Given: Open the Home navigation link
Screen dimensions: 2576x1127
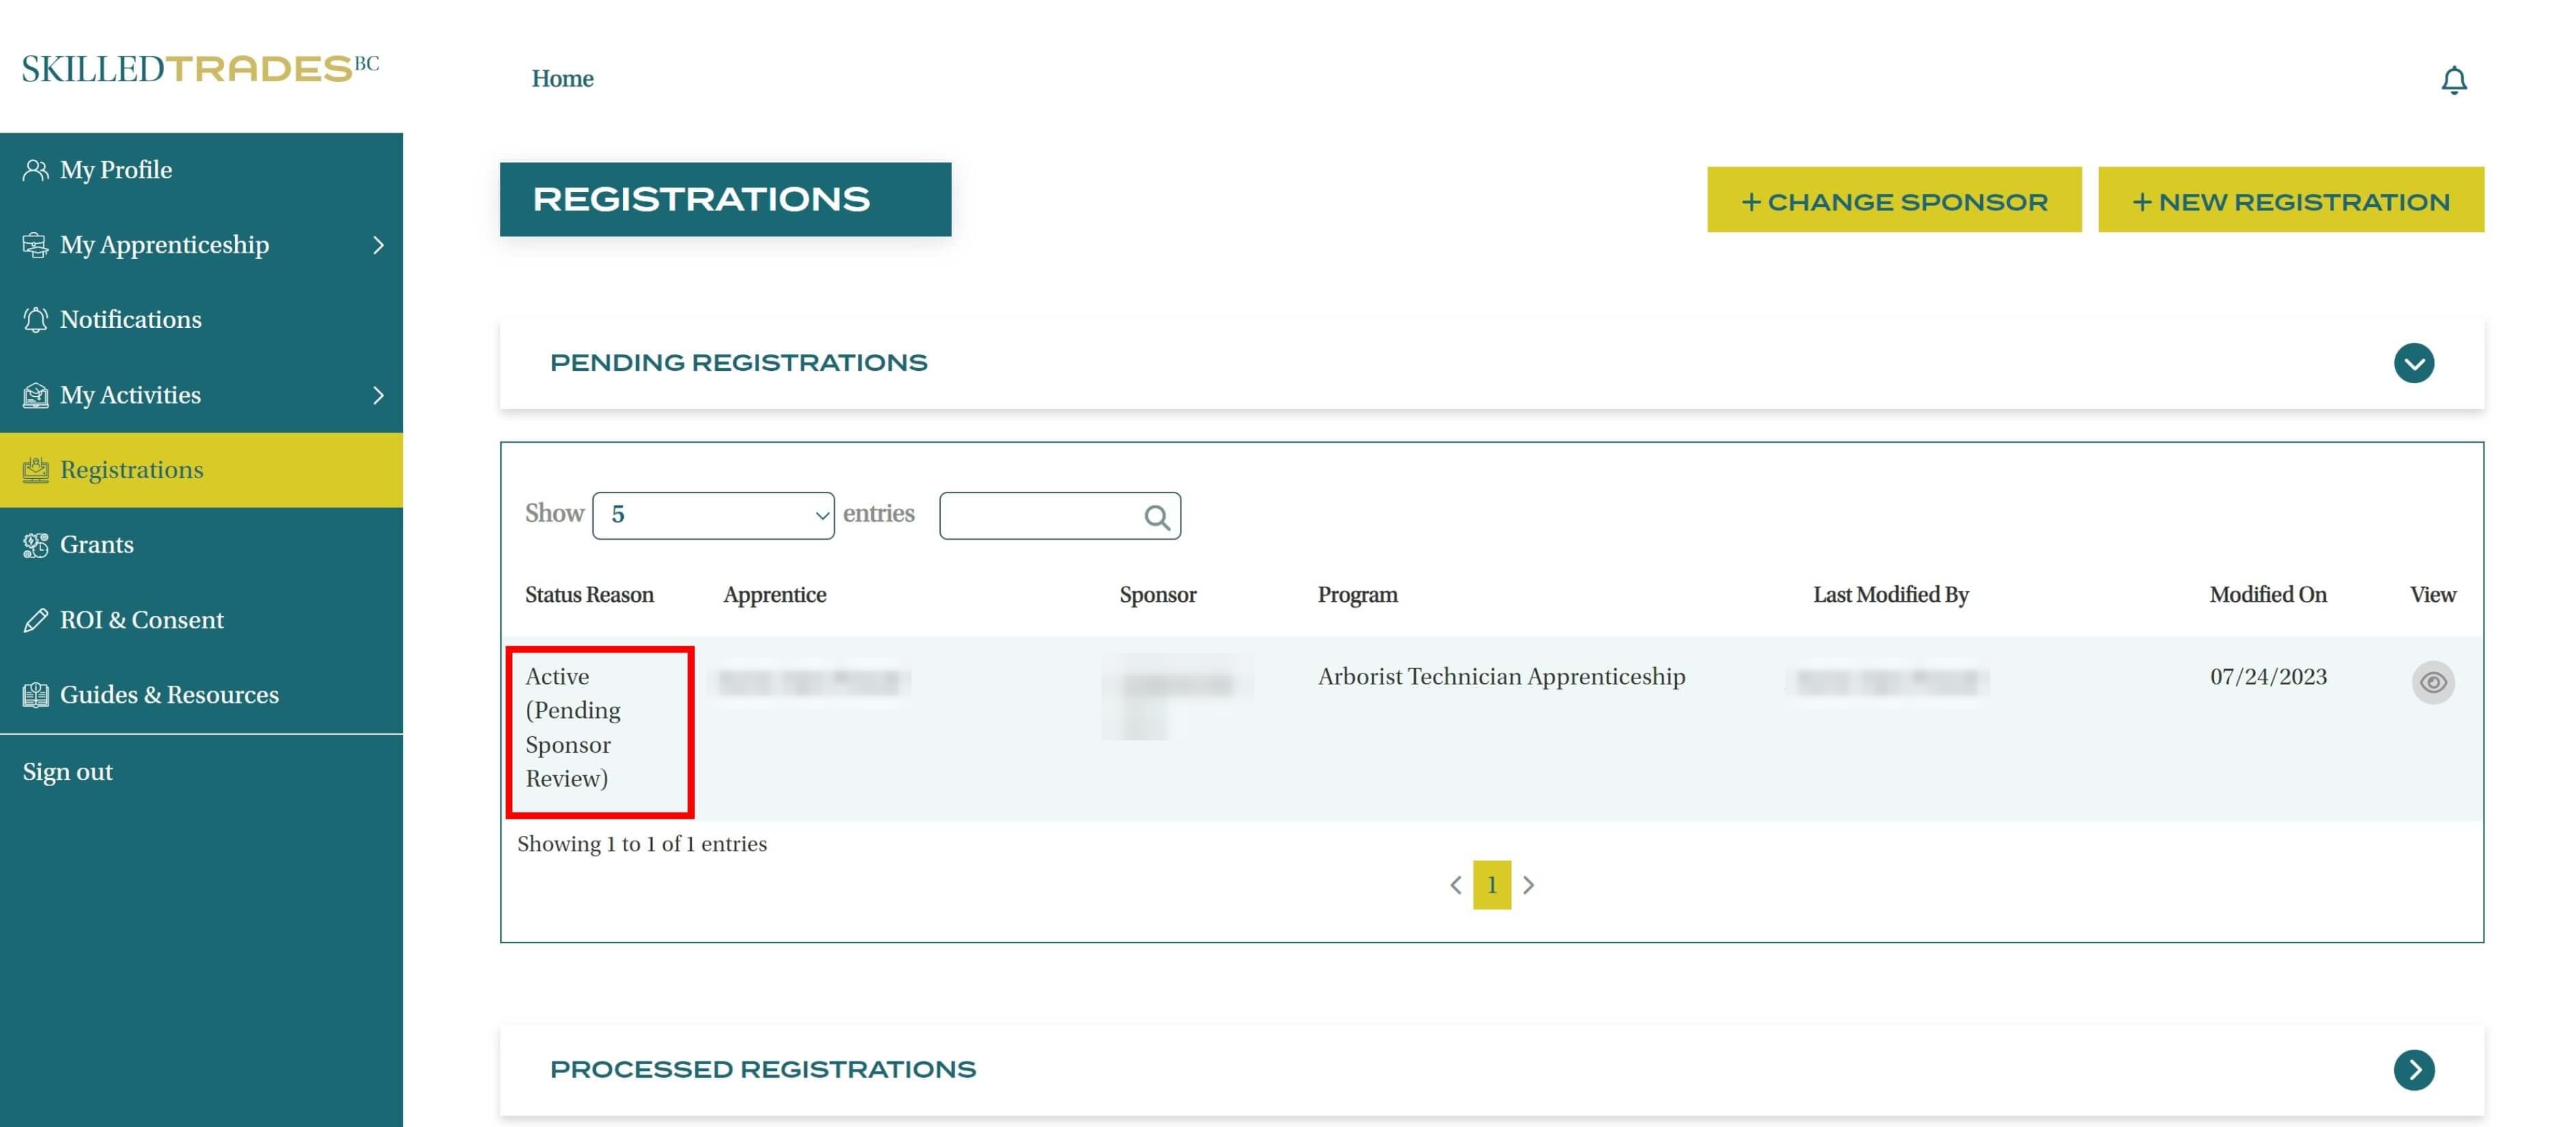Looking at the screenshot, I should click(562, 78).
